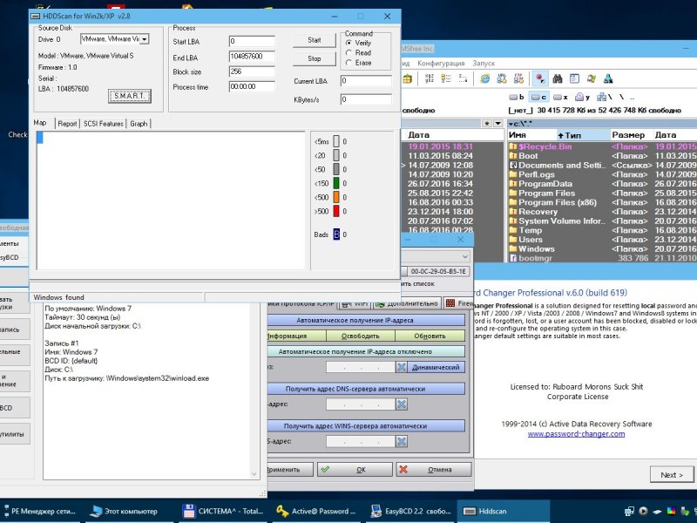Click the URL connect icon in Total Commander
This screenshot has height=523, width=697.
click(x=502, y=78)
